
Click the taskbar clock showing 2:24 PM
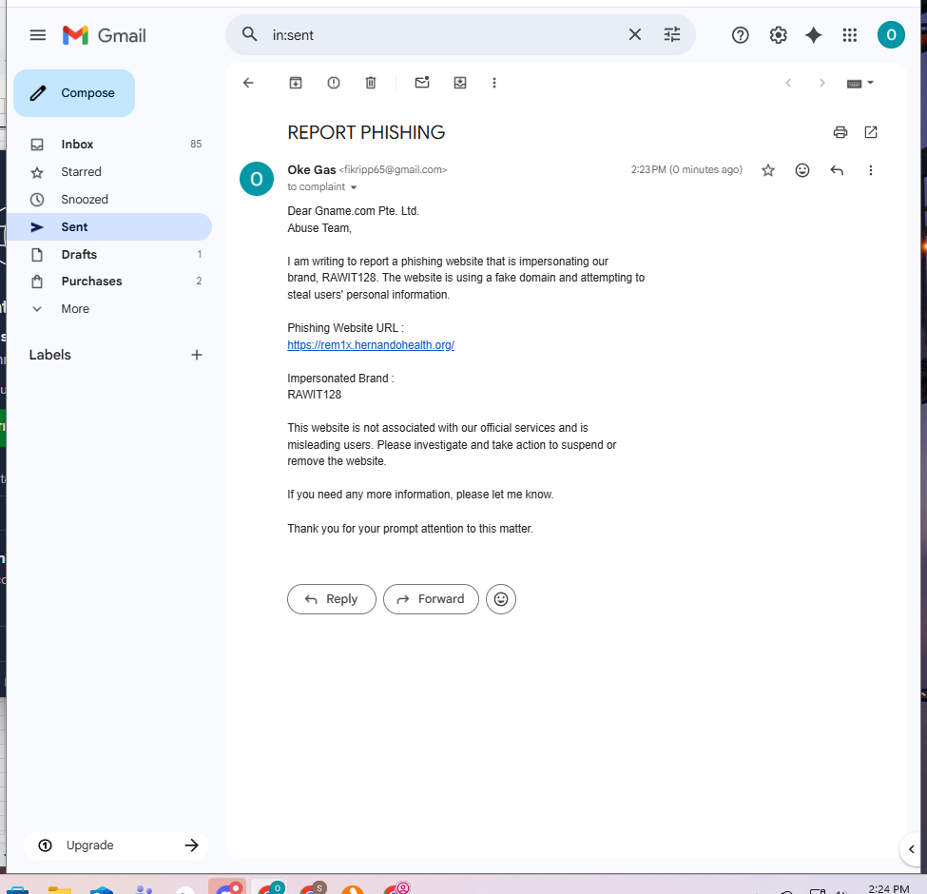click(889, 888)
